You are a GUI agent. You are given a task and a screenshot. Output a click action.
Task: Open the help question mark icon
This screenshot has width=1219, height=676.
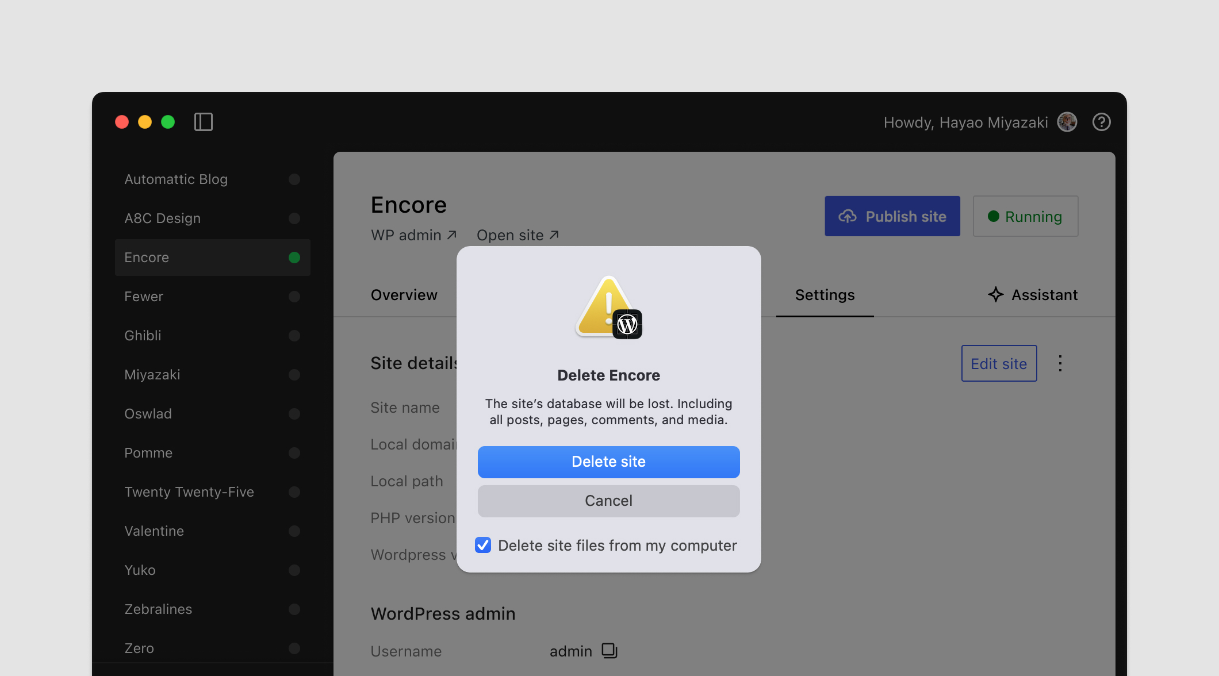coord(1101,122)
